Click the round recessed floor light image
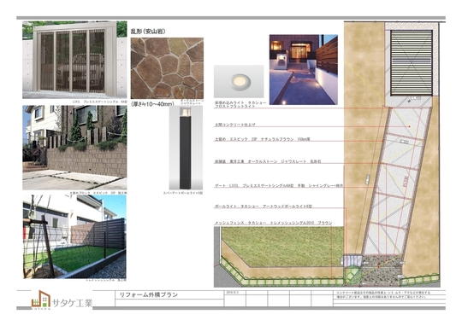Screen dimensions: 462x326 click(x=239, y=82)
